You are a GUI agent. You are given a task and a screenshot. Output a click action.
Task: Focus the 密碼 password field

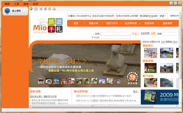point(116,34)
